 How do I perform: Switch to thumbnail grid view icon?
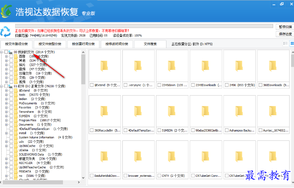(x=292, y=44)
